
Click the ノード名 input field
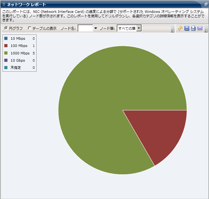tap(85, 28)
